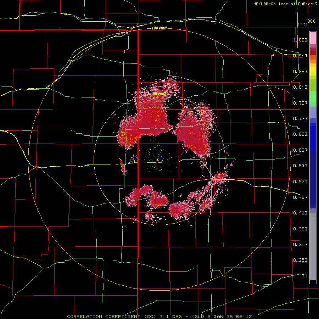This screenshot has width=319, height=319.
Task: Select the 0.733 color scale value
Action: (x=300, y=119)
